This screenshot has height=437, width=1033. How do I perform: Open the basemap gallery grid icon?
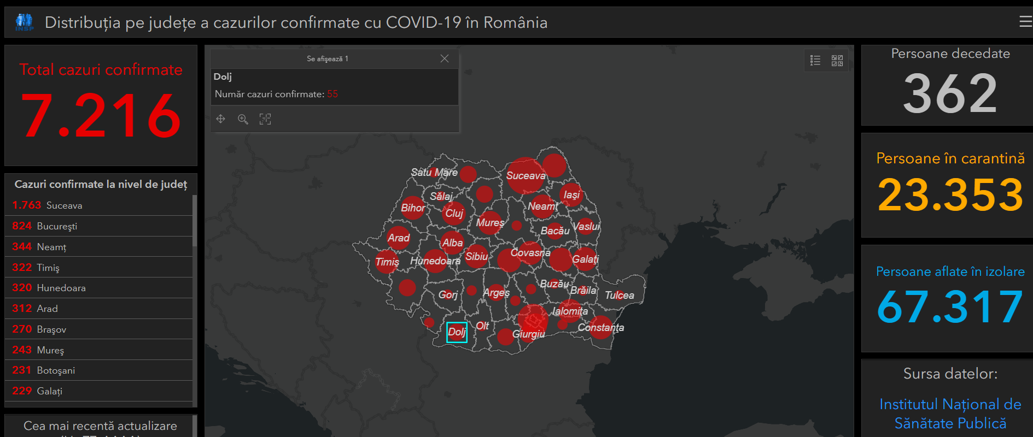point(837,61)
